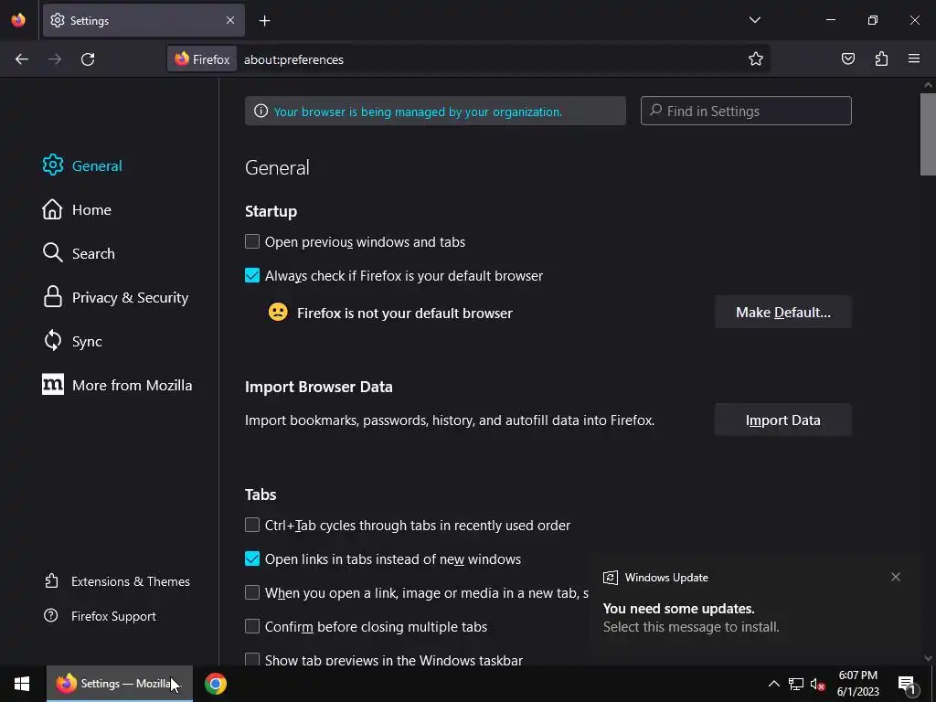Image resolution: width=936 pixels, height=702 pixels.
Task: Enable Show tab previews in Windows taskbar
Action: (x=252, y=660)
